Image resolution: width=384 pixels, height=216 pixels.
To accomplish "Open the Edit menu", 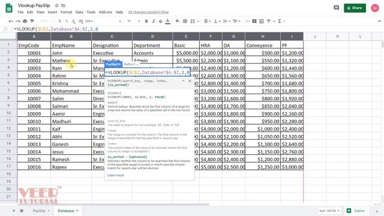I will click(30, 12).
